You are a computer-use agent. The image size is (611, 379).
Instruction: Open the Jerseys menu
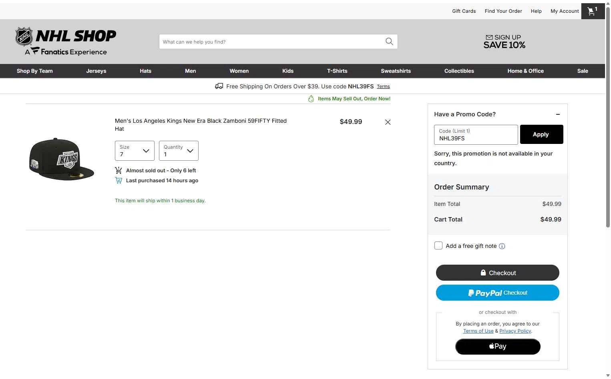(96, 71)
